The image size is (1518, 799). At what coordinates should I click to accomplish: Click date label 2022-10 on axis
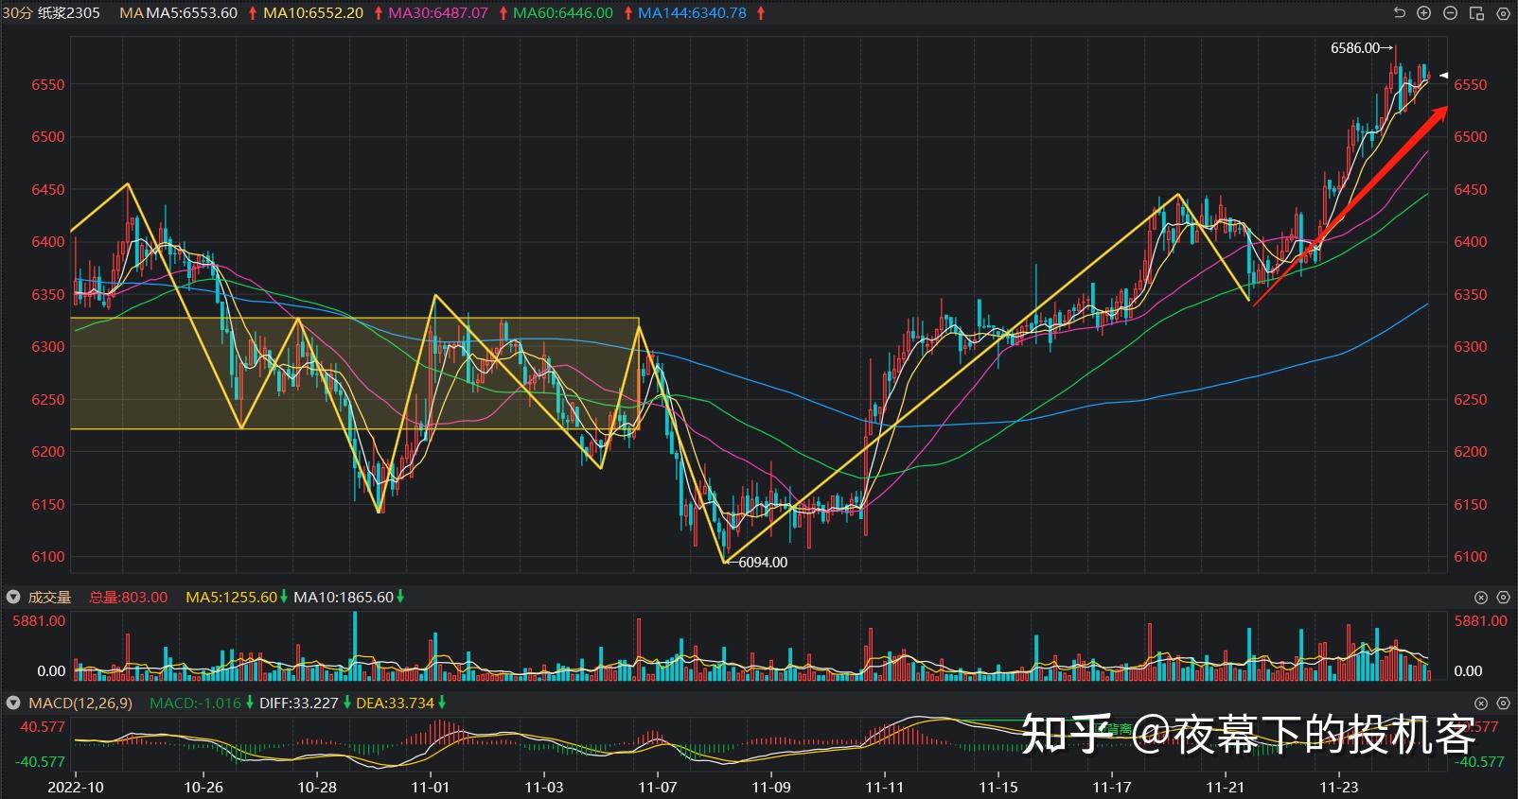[x=76, y=787]
